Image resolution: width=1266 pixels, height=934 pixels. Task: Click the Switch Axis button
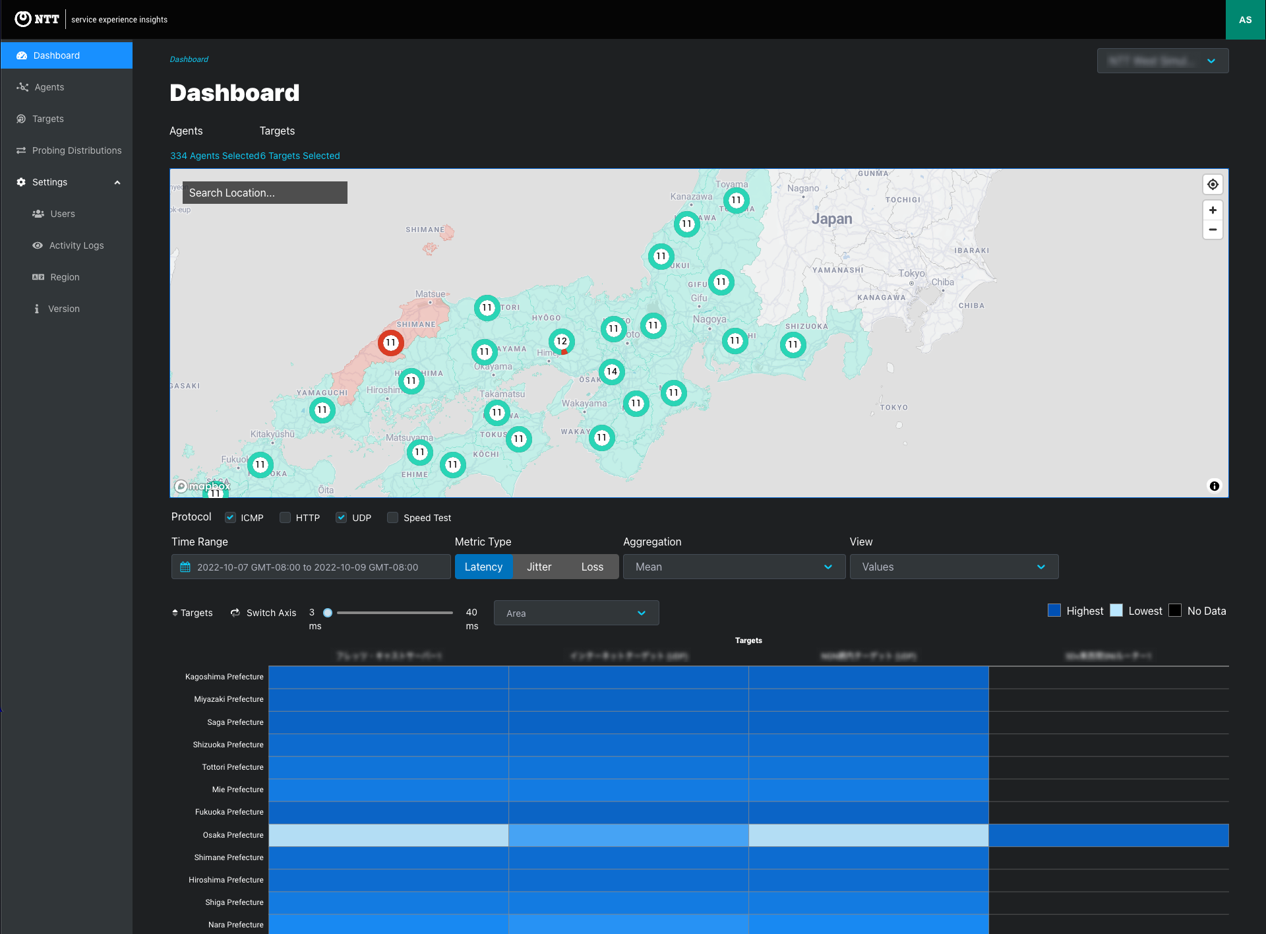[x=263, y=613]
